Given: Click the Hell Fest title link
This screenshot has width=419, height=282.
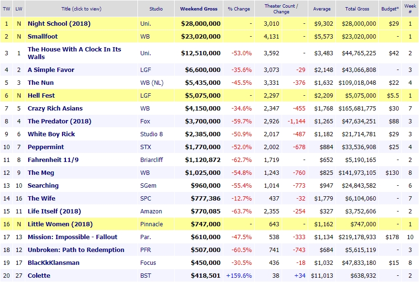Looking at the screenshot, I should pos(41,95).
